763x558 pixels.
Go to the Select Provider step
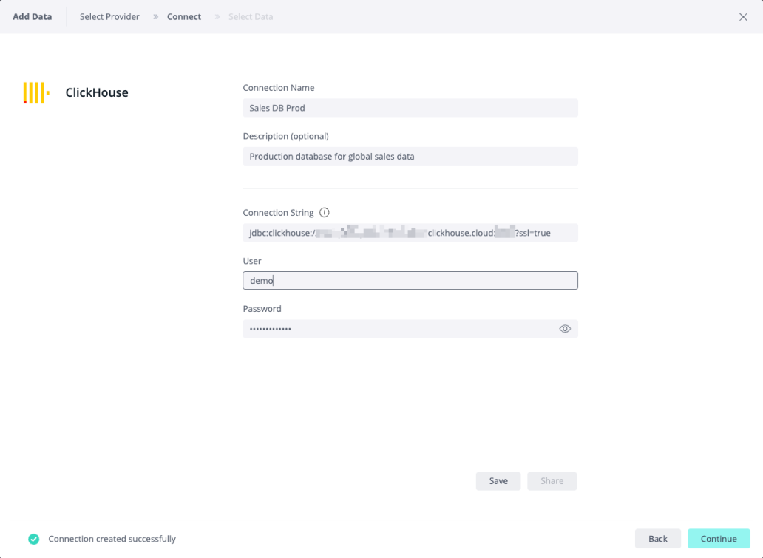109,16
